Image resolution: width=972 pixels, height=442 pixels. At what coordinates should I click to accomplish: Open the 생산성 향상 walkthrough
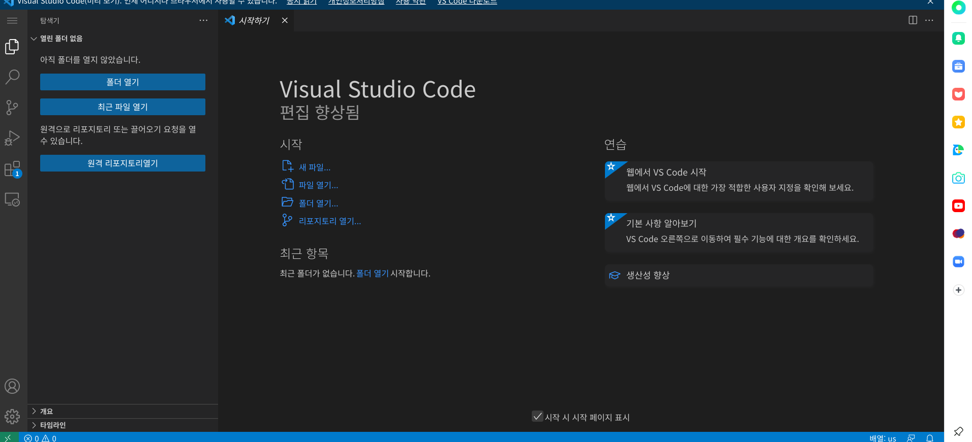pyautogui.click(x=739, y=275)
